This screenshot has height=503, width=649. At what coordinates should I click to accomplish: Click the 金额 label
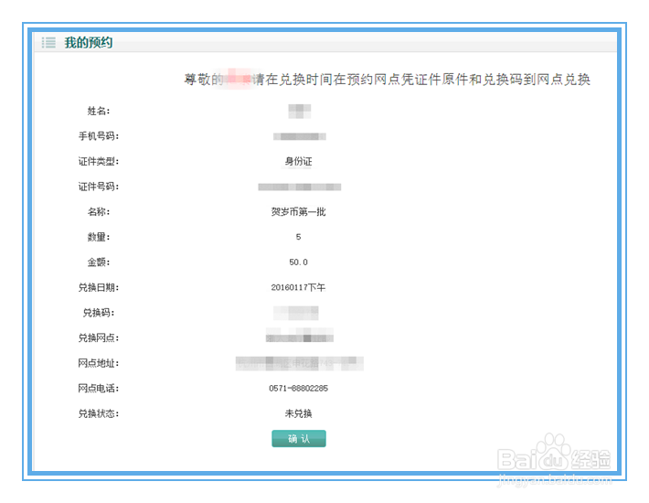[99, 262]
